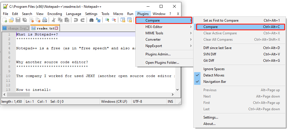
Task: Open the Edit menu
Action: pyautogui.click(x=15, y=14)
